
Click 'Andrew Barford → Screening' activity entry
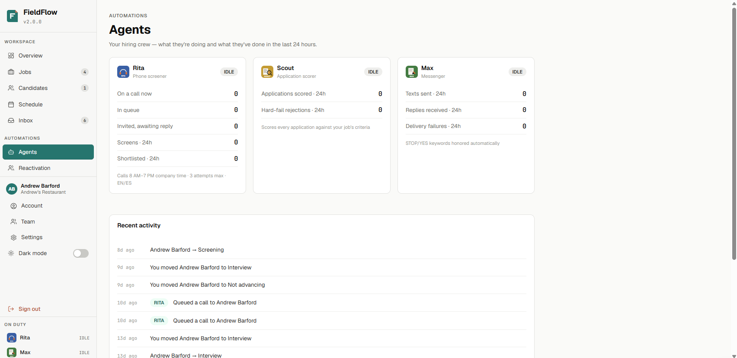click(x=321, y=250)
